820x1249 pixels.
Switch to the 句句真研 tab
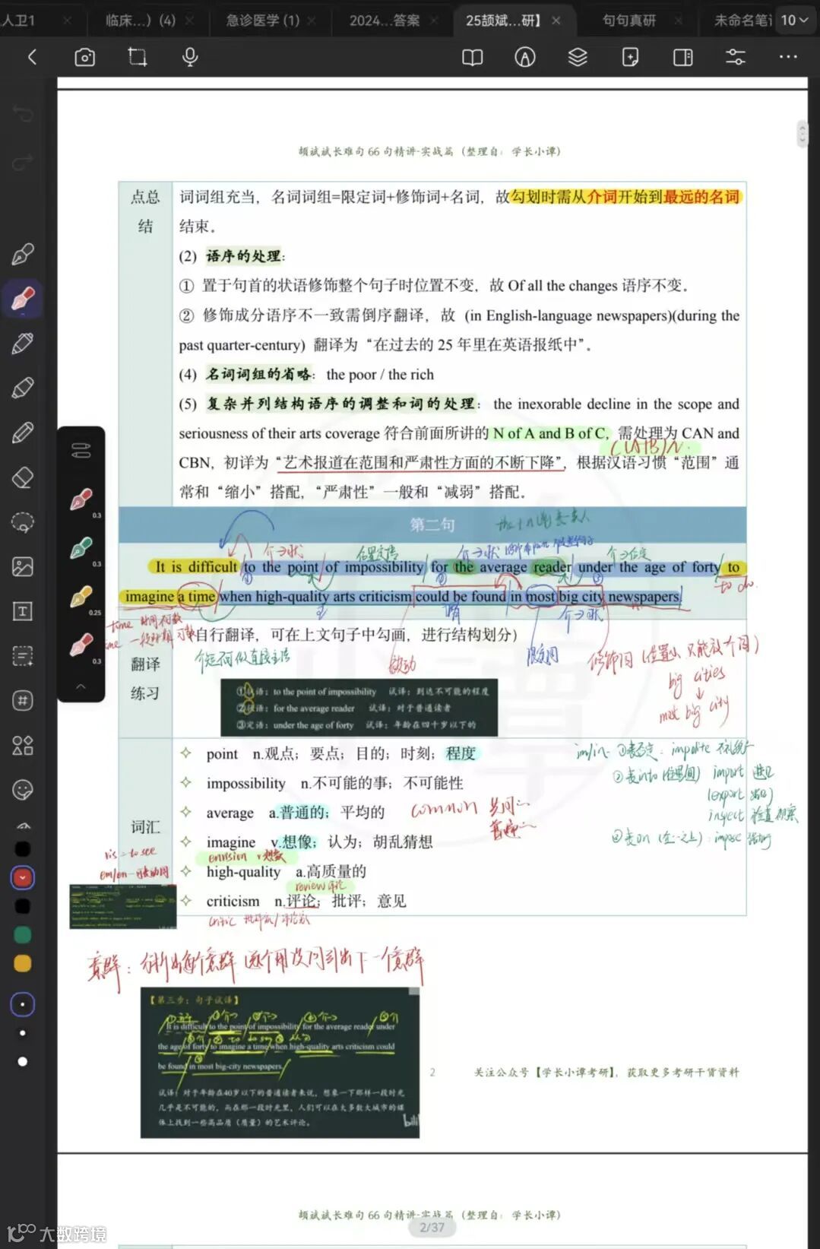[x=628, y=21]
